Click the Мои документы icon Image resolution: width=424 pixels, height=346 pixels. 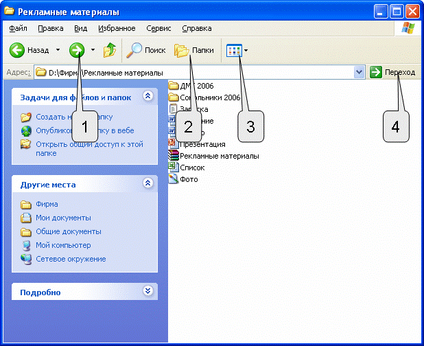pos(26,218)
